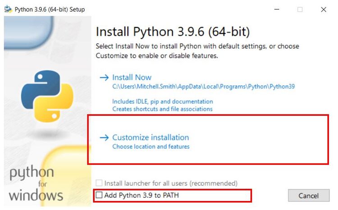The image size is (338, 210).
Task: Click the maximize window button
Action: click(300, 9)
